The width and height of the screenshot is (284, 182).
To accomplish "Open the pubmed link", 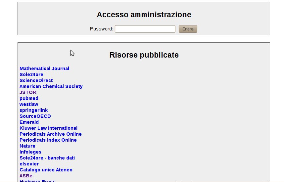I will tap(29, 98).
